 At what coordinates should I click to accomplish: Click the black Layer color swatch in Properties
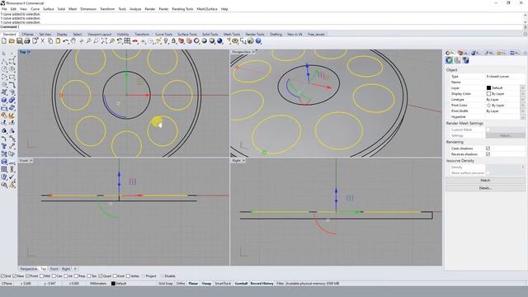point(488,88)
